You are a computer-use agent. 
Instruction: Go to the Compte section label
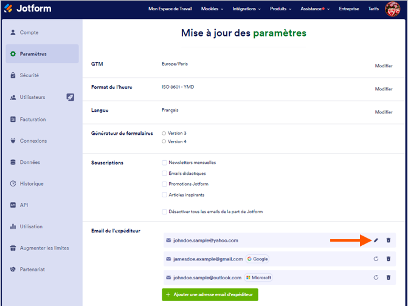[x=29, y=32]
